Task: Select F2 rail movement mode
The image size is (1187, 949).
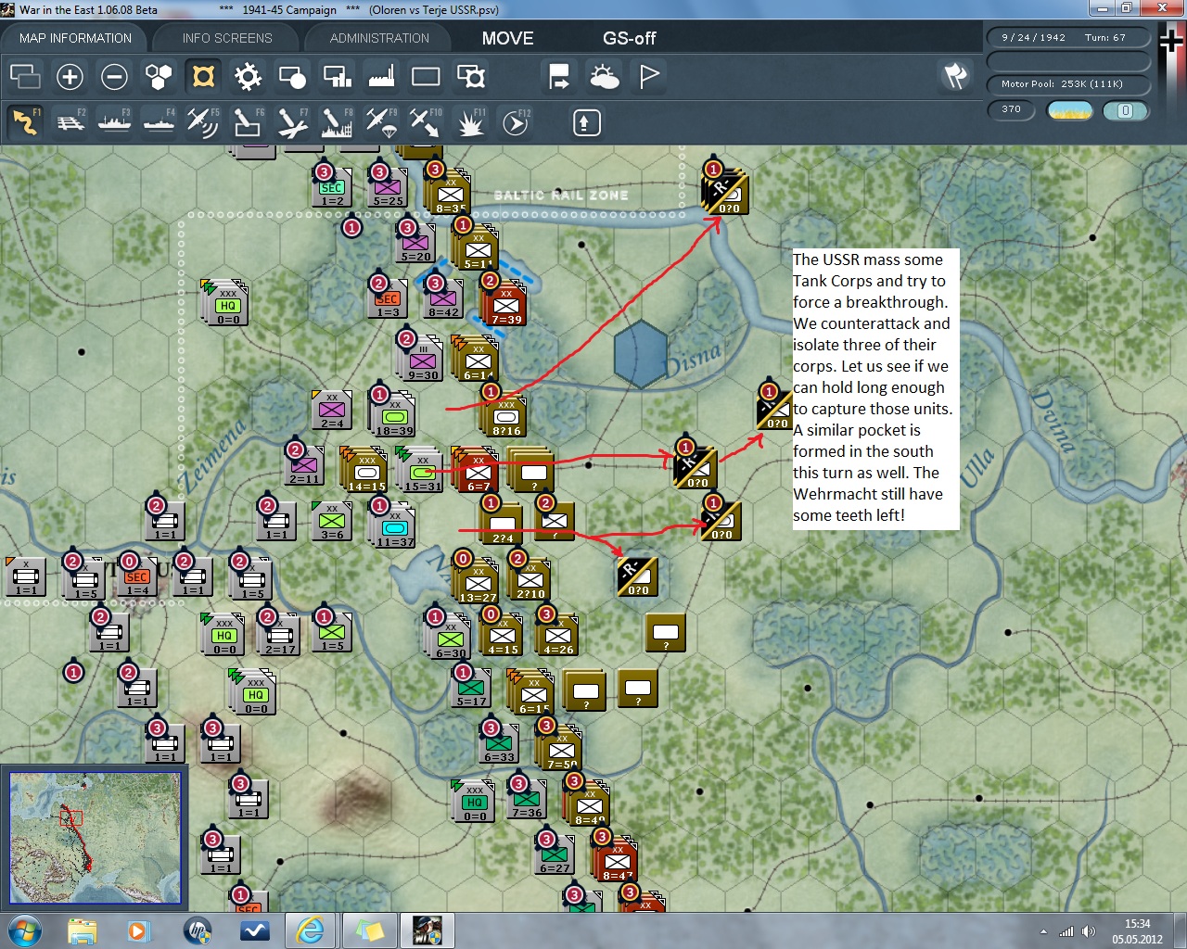Action: tap(70, 122)
